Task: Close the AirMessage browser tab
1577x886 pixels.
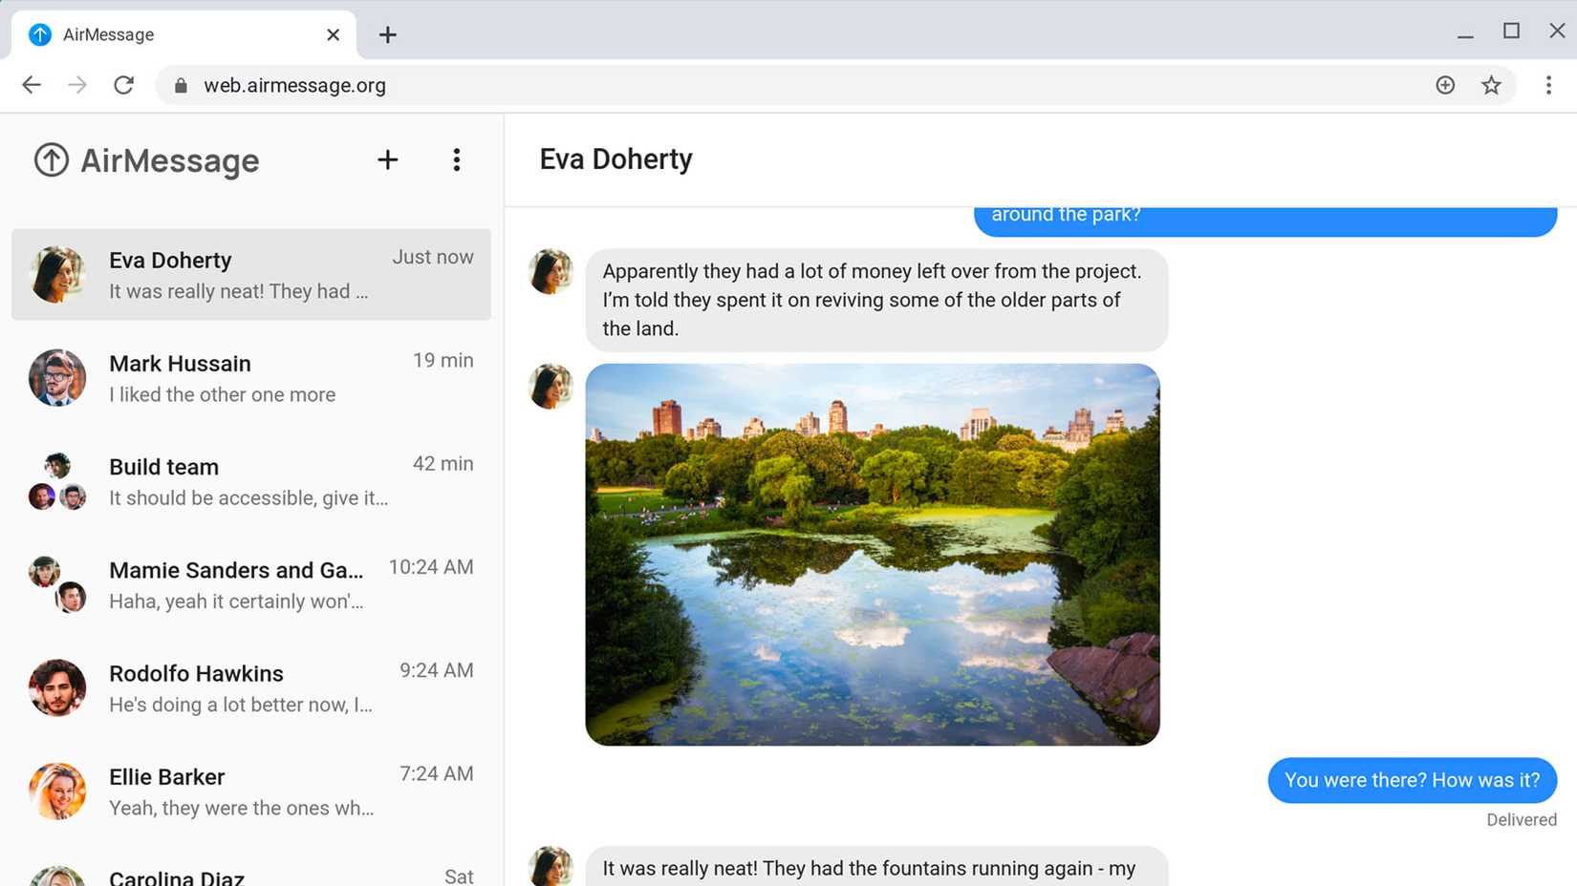Action: [333, 35]
